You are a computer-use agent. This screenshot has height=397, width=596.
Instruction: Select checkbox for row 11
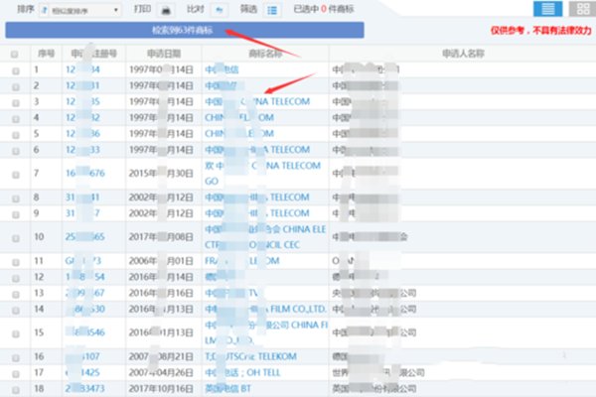(x=16, y=262)
